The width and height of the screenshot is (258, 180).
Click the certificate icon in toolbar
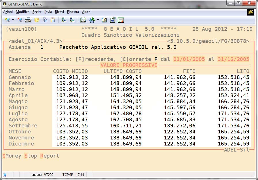pyautogui.click(x=121, y=20)
